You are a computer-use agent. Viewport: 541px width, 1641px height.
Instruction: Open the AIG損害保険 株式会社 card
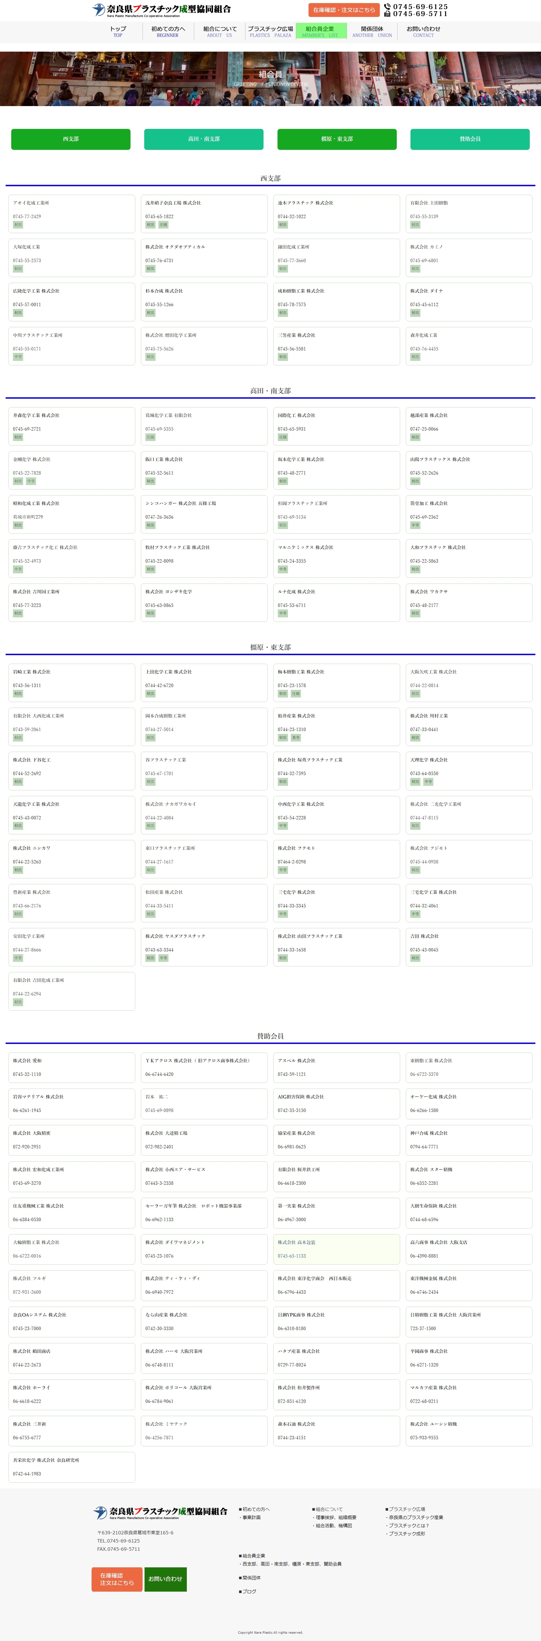pos(337,1104)
